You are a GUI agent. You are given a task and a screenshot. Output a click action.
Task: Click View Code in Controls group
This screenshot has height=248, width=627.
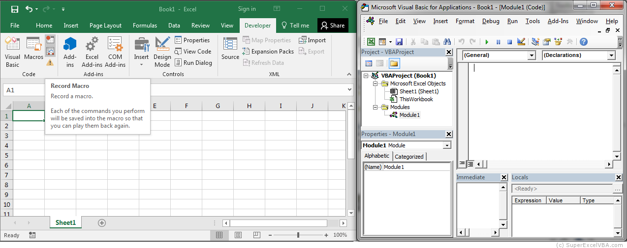(x=193, y=52)
